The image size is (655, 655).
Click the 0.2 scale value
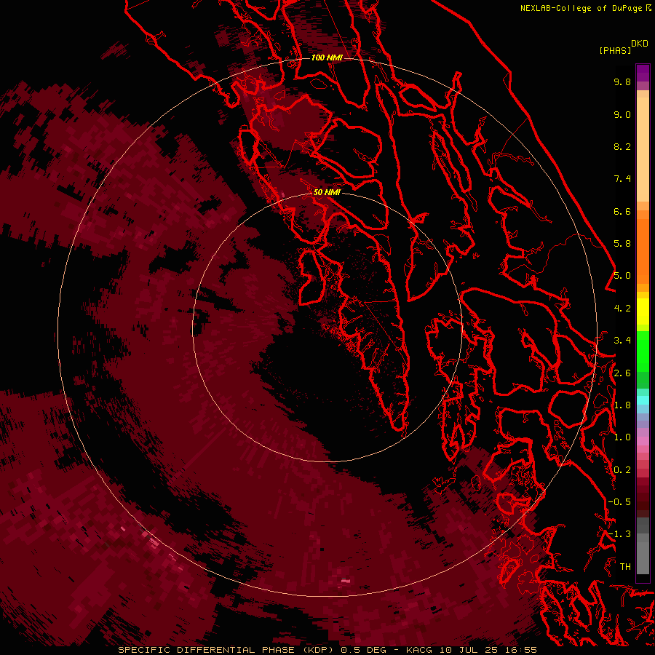[x=622, y=470]
